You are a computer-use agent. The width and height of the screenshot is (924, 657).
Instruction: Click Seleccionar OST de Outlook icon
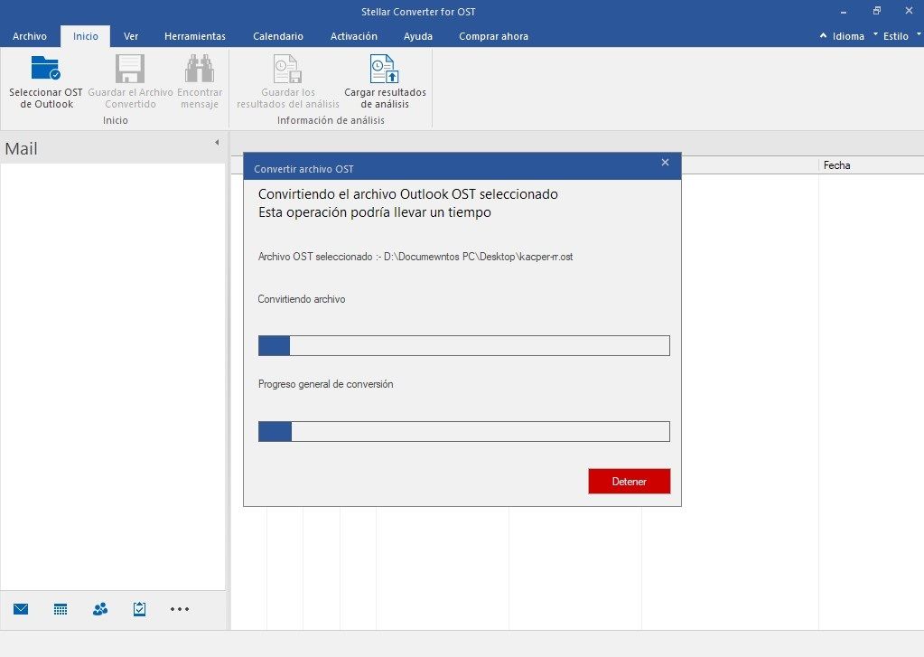46,69
